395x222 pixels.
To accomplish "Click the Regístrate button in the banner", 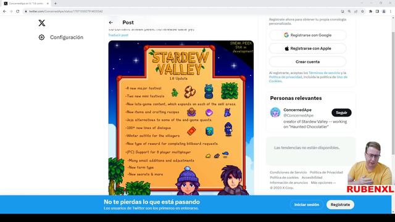I will [340, 205].
